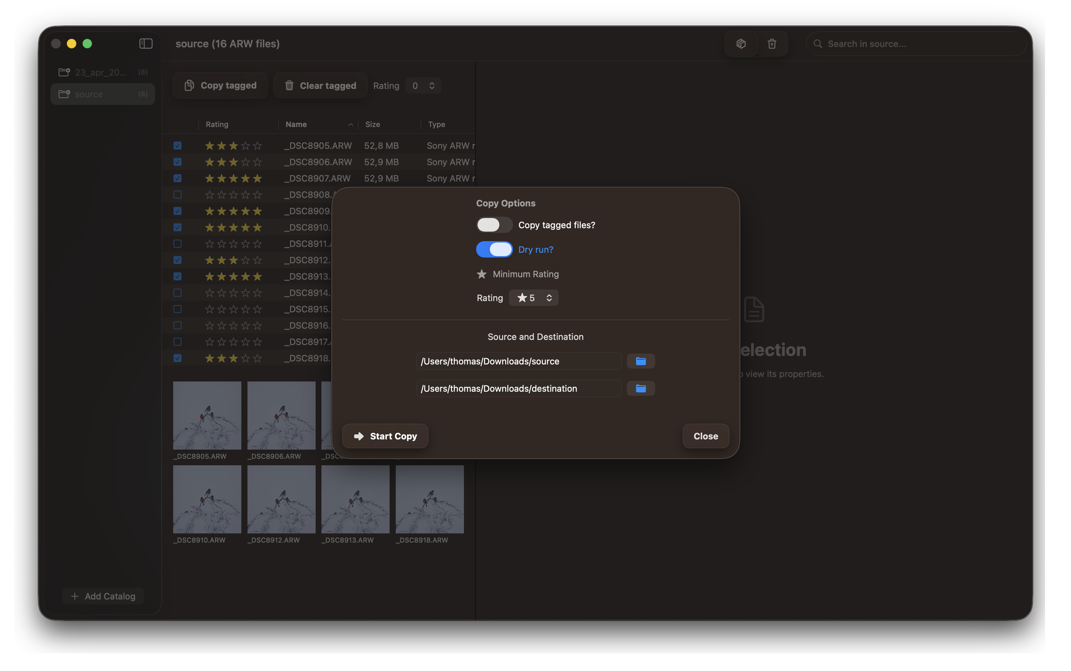The width and height of the screenshot is (1071, 671).
Task: Browse the destination folder with the folder icon
Action: click(640, 388)
